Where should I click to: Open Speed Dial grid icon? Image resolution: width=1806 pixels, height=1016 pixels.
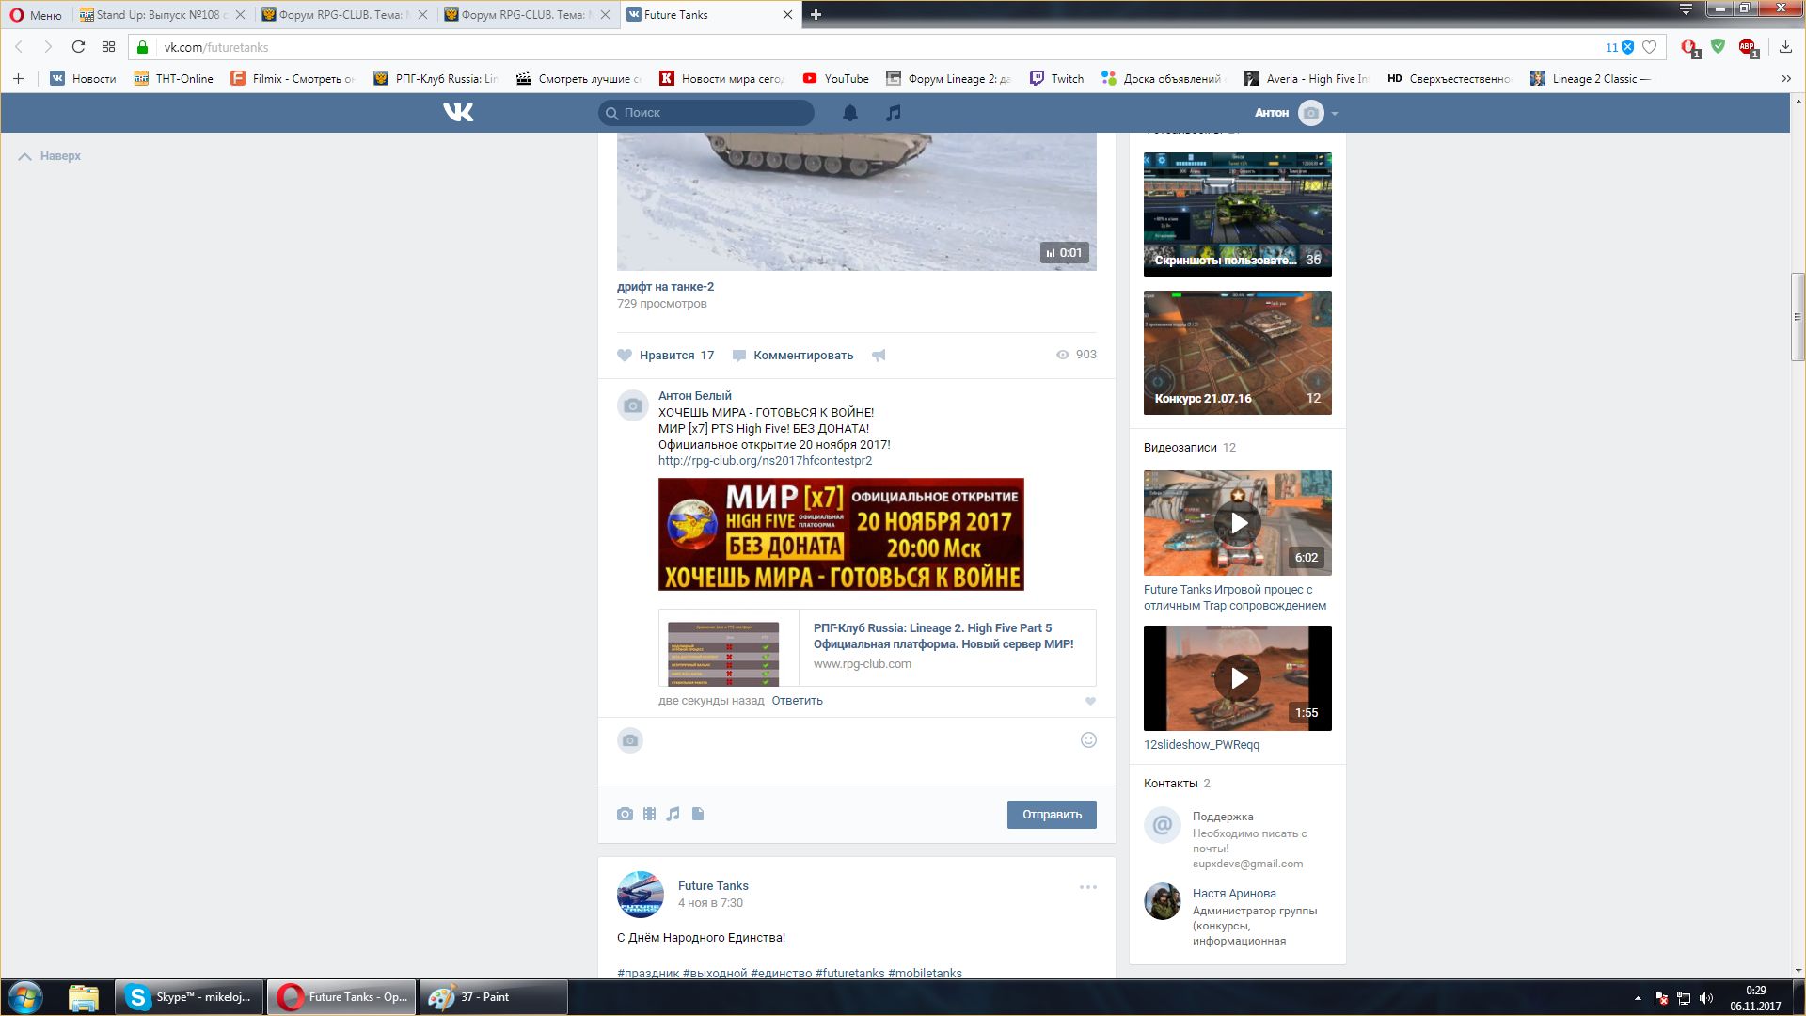[109, 47]
